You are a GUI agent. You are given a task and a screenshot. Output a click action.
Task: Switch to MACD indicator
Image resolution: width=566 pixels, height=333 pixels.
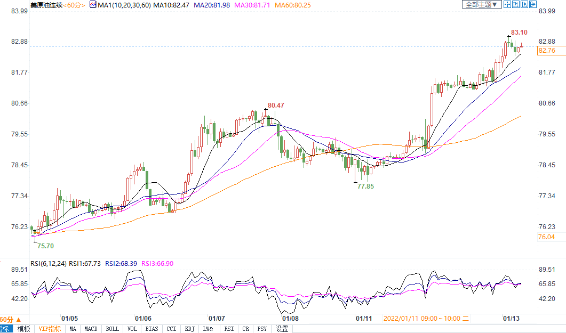point(91,329)
